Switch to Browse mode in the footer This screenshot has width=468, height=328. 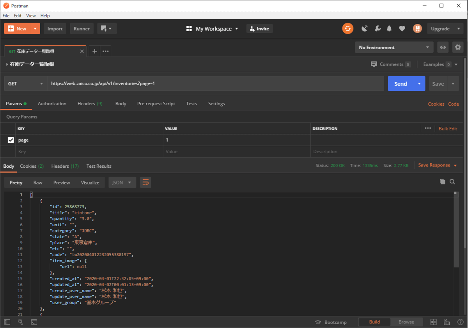pyautogui.click(x=406, y=322)
